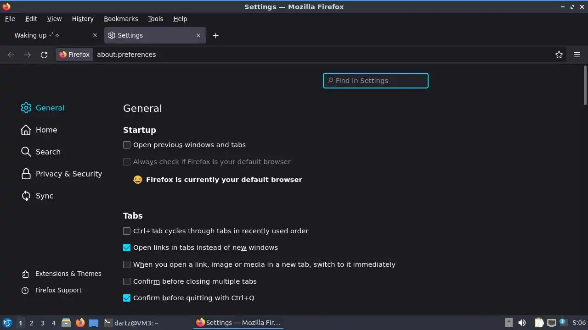Click the show desktop taskbar icon

94,323
